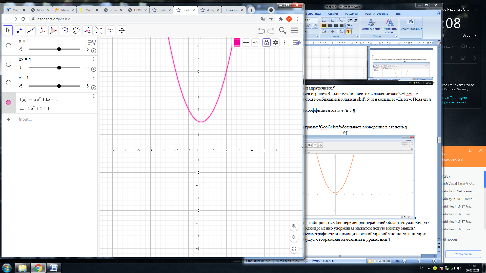Viewport: 486px width, 273px height.
Task: Click the GeoGebra redo arrow
Action: click(x=271, y=31)
